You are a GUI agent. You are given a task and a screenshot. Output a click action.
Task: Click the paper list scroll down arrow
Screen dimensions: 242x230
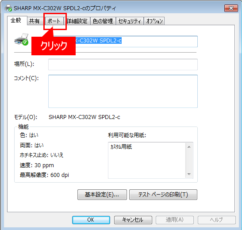(189, 174)
